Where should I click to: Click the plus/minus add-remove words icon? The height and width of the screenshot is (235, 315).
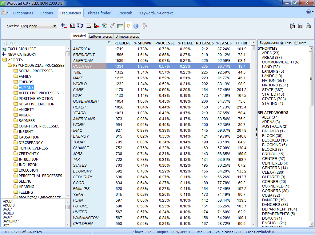coord(64,26)
